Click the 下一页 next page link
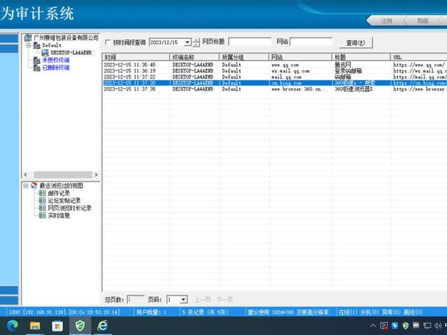 pos(225,300)
